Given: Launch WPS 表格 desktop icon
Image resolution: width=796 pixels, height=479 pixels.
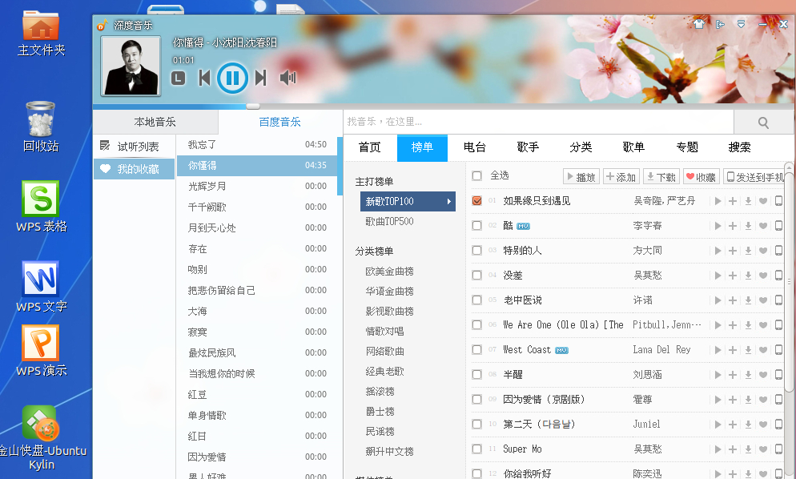Looking at the screenshot, I should [41, 207].
